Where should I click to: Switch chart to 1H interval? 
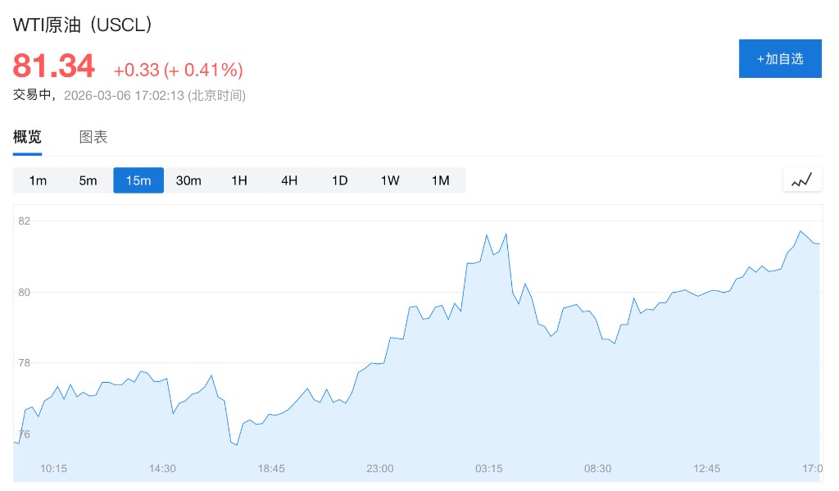pos(239,180)
